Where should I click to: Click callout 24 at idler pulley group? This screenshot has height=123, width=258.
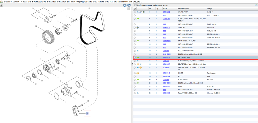(33, 8)
